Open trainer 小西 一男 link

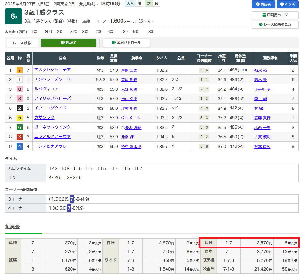click(262, 128)
